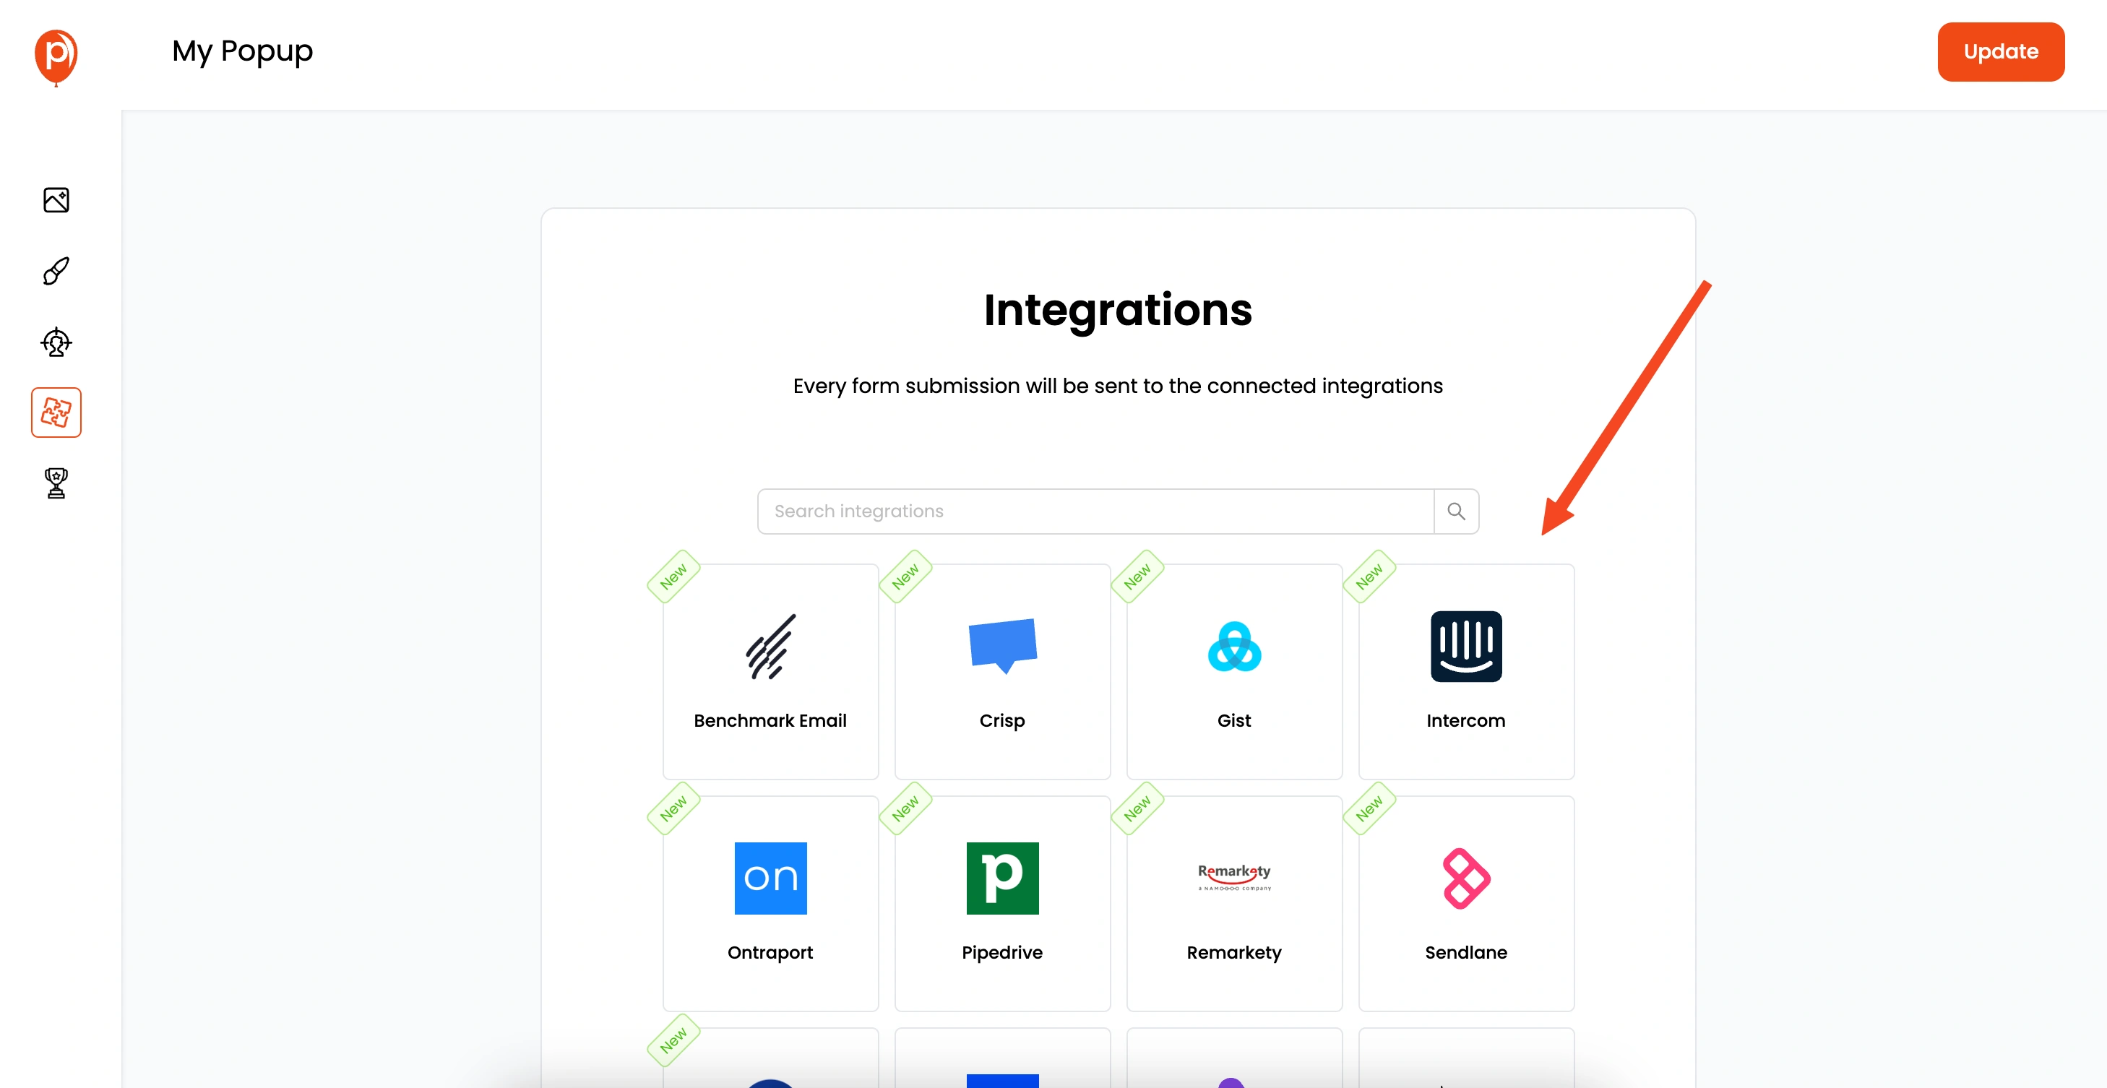Select the pen/edit tool icon

click(x=56, y=271)
